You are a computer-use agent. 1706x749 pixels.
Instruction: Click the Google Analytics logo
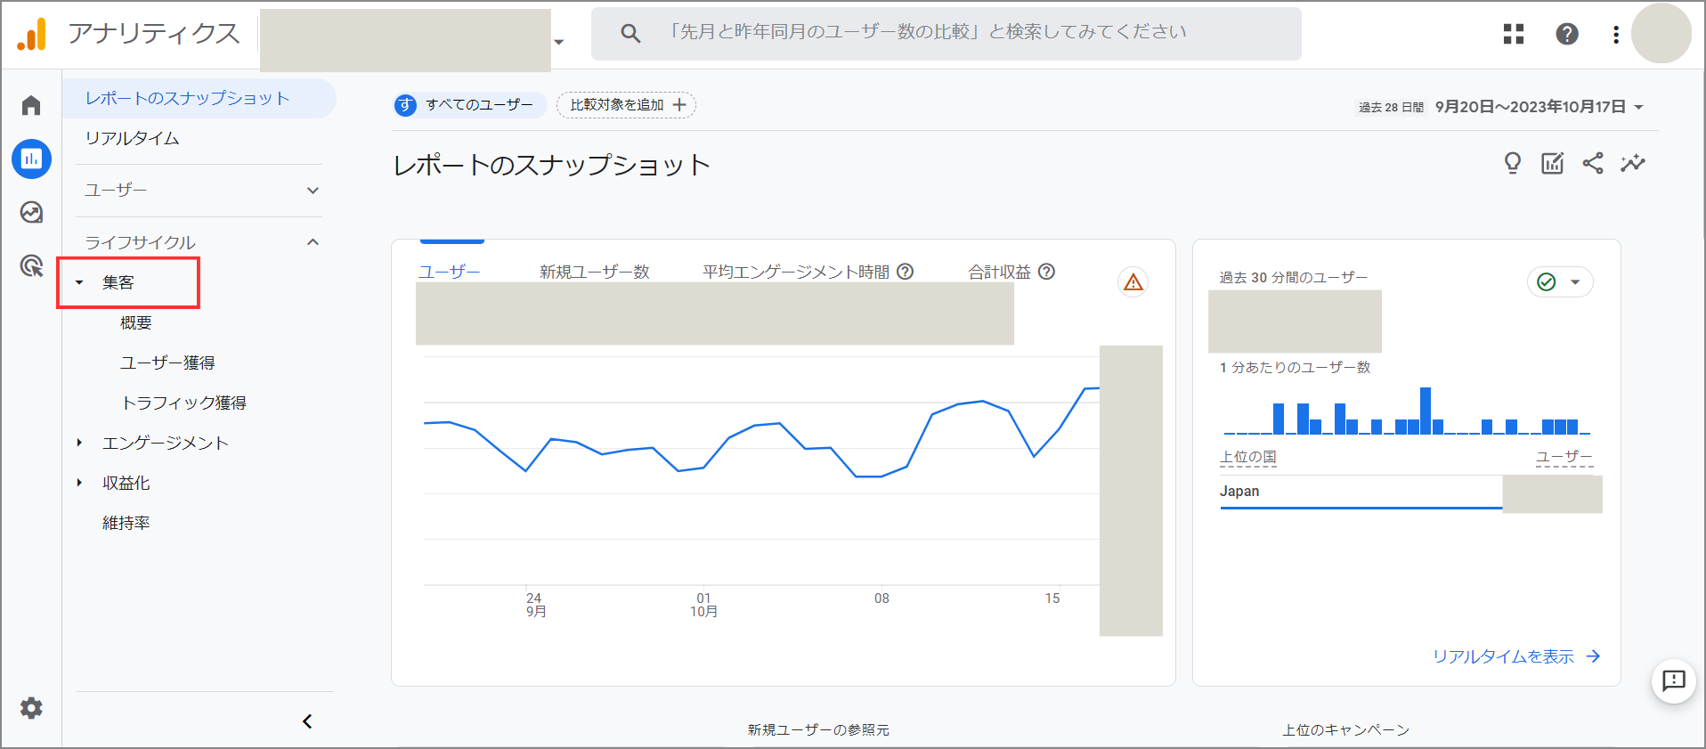tap(32, 34)
